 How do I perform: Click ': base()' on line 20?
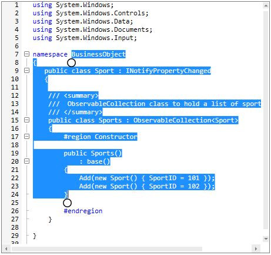click(x=95, y=161)
